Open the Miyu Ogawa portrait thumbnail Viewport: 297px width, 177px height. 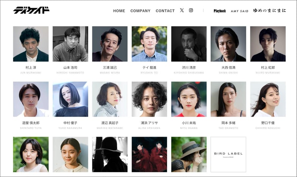click(189, 99)
